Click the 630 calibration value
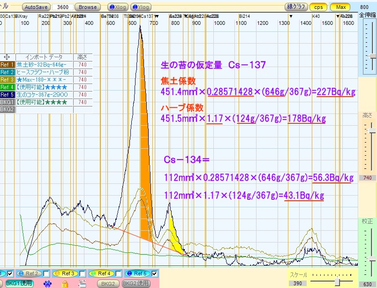The image size is (377, 288). click(367, 284)
